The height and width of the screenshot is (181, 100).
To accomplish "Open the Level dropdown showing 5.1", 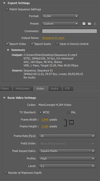I will click(x=67, y=166).
